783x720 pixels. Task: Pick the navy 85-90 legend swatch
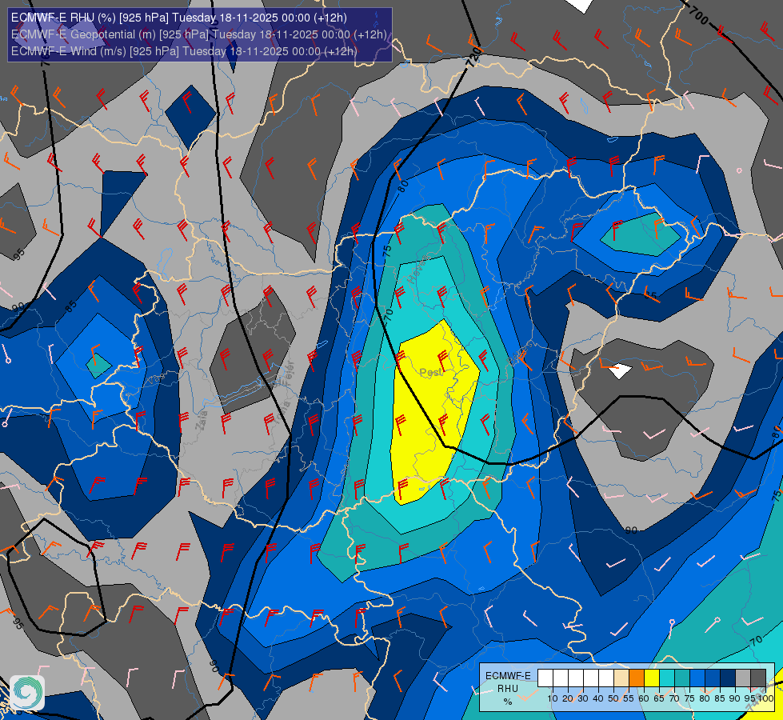click(x=728, y=678)
